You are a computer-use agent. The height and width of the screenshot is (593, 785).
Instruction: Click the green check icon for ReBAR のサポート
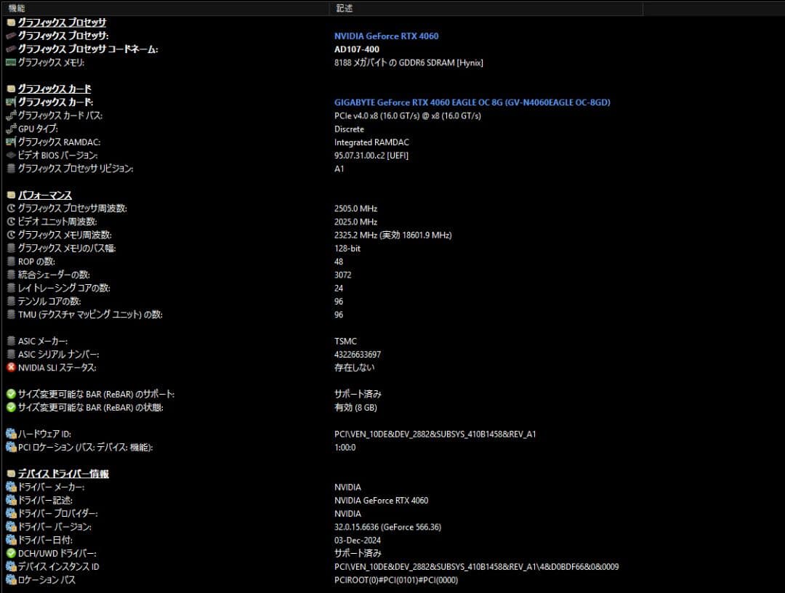coord(11,394)
